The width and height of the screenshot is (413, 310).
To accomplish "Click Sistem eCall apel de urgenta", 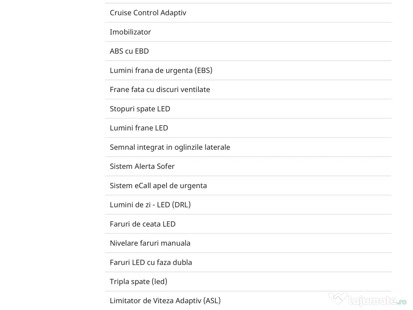I will 158,186.
